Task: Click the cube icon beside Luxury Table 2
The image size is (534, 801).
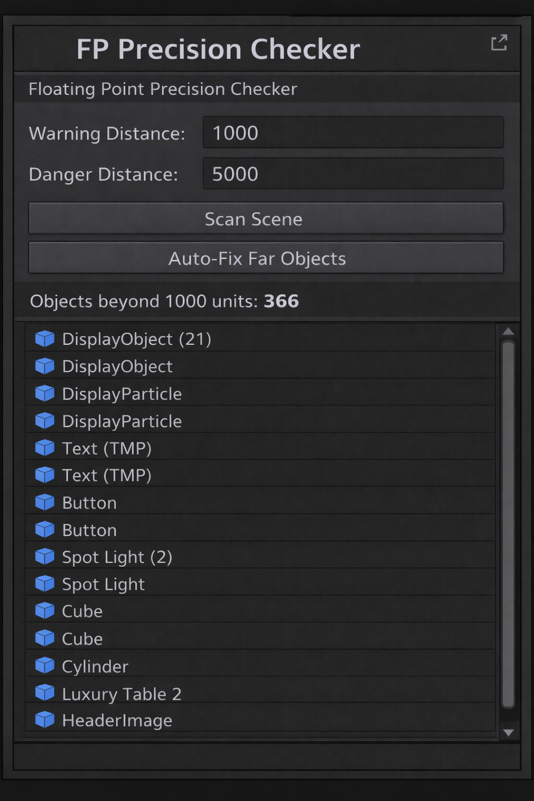Action: (x=45, y=693)
